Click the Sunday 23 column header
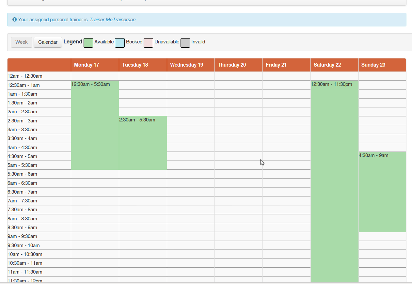The height and width of the screenshot is (284, 412). tap(373, 65)
